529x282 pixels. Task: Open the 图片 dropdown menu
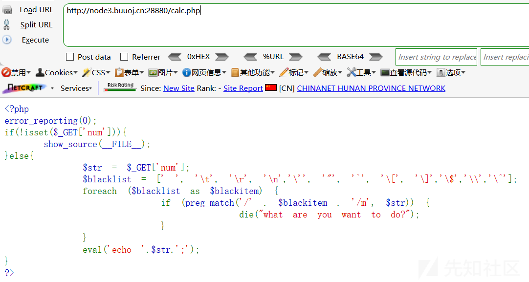(176, 72)
